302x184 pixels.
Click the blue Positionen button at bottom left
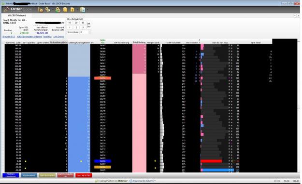coord(11,175)
